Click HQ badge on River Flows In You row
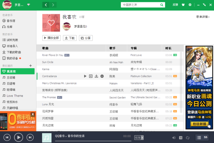This screenshot has width=214, height=143. pyautogui.click(x=175, y=55)
